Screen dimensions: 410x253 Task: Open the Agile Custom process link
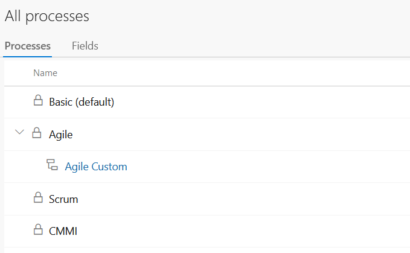click(x=96, y=167)
